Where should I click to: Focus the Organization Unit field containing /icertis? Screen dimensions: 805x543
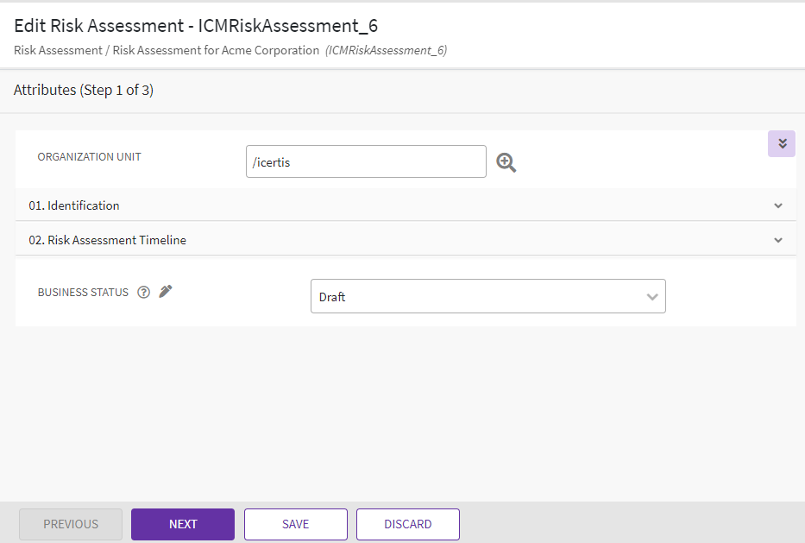click(365, 161)
